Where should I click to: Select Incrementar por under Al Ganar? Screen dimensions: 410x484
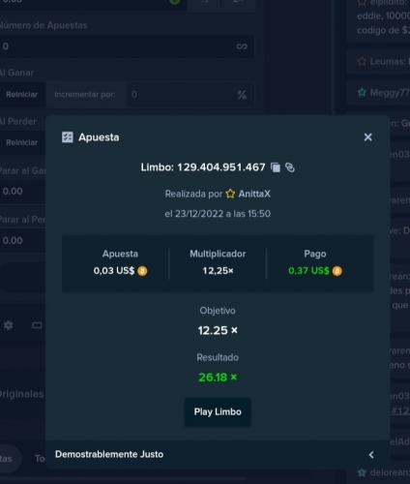pyautogui.click(x=85, y=94)
